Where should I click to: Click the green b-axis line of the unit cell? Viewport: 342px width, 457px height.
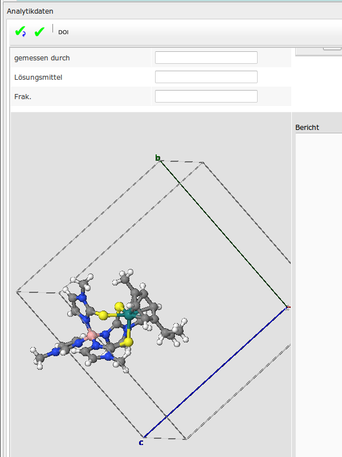pyautogui.click(x=222, y=234)
